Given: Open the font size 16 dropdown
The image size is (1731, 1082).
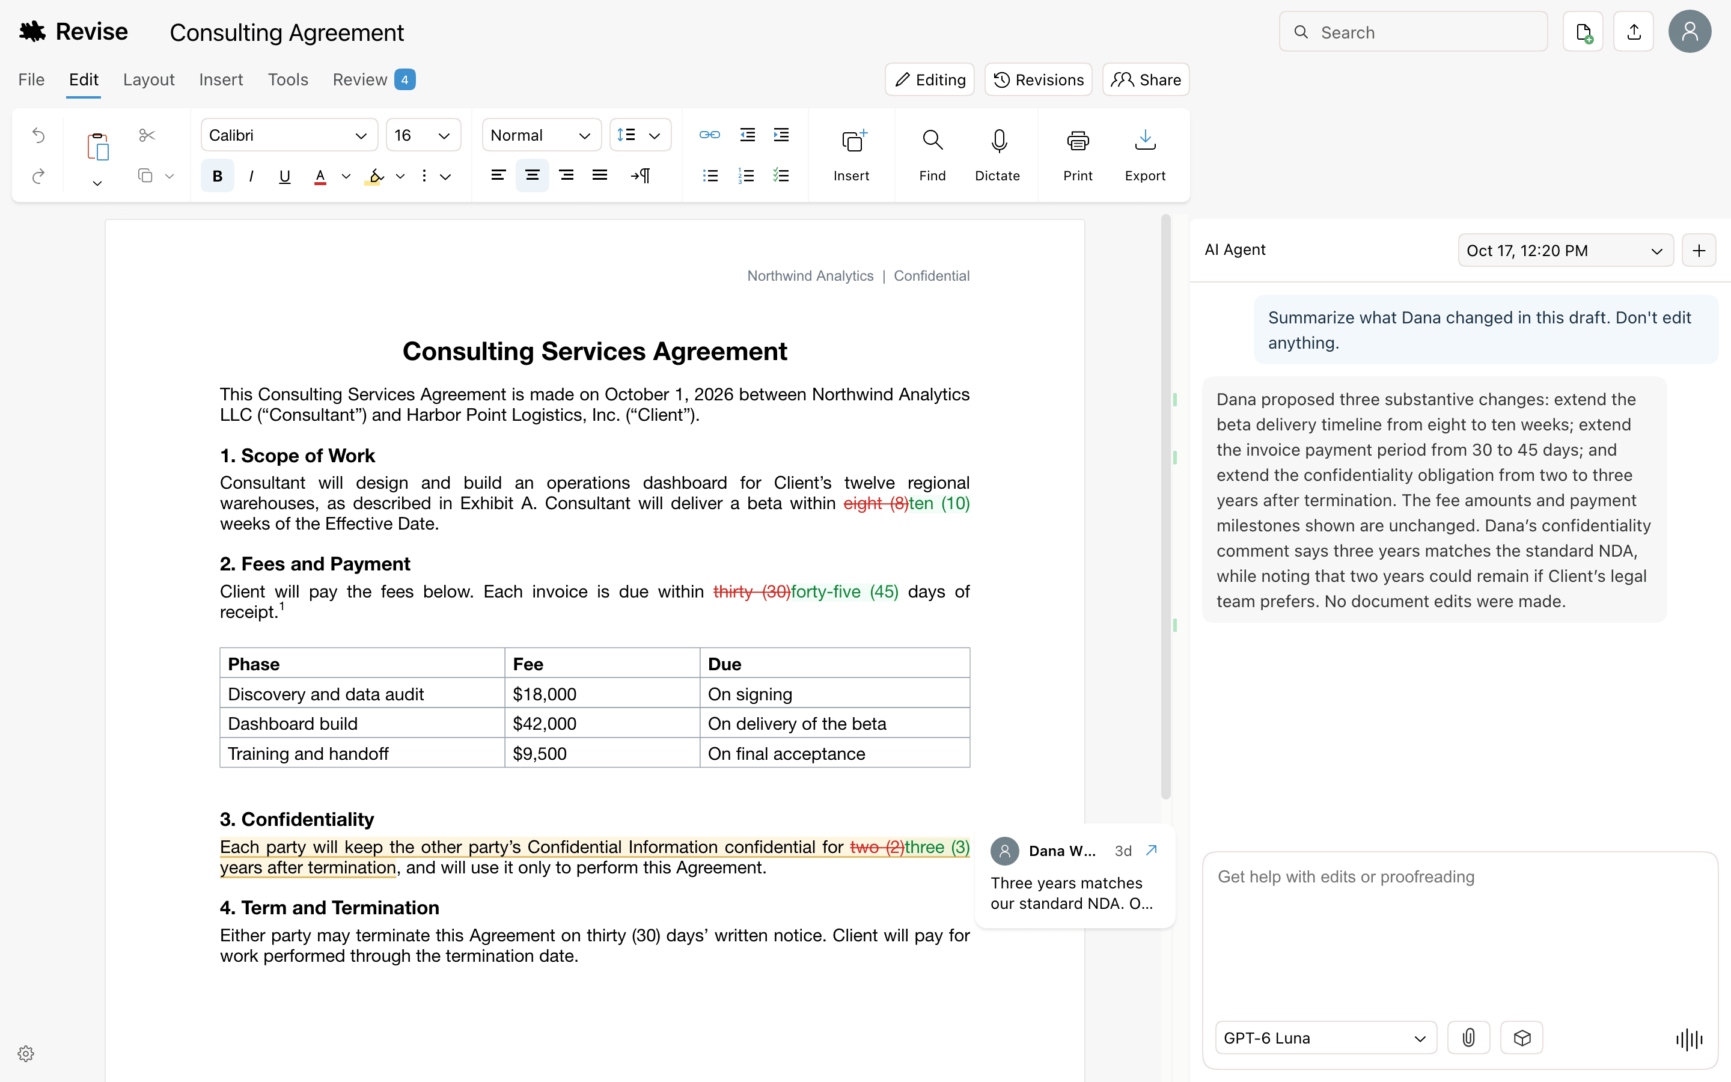Looking at the screenshot, I should (424, 135).
